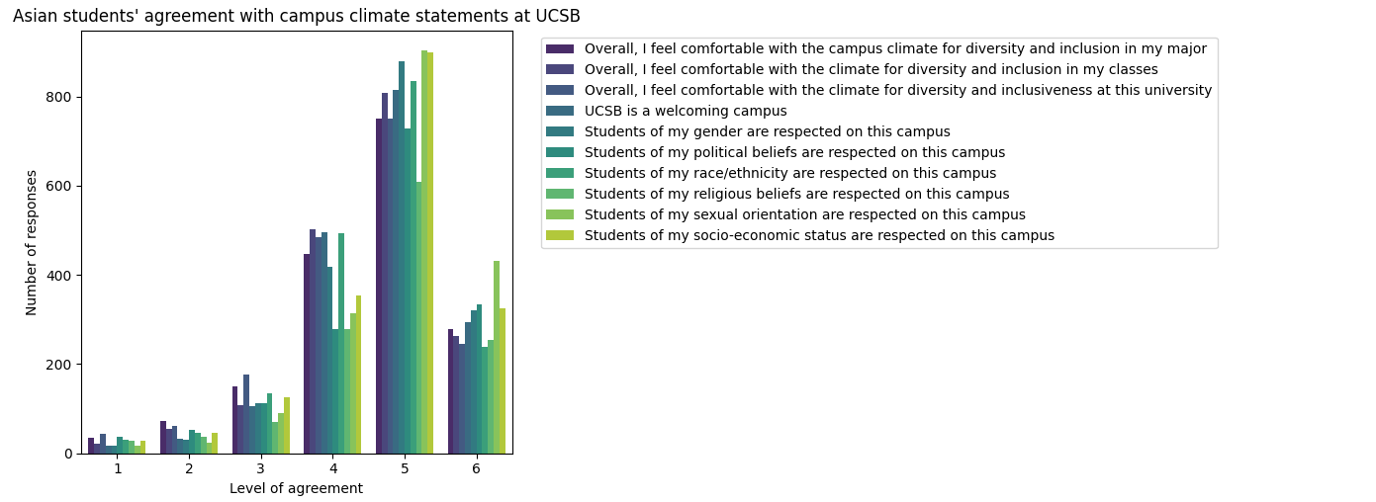Click the religious beliefs legend color swatch
Image resolution: width=1376 pixels, height=502 pixels.
(560, 194)
